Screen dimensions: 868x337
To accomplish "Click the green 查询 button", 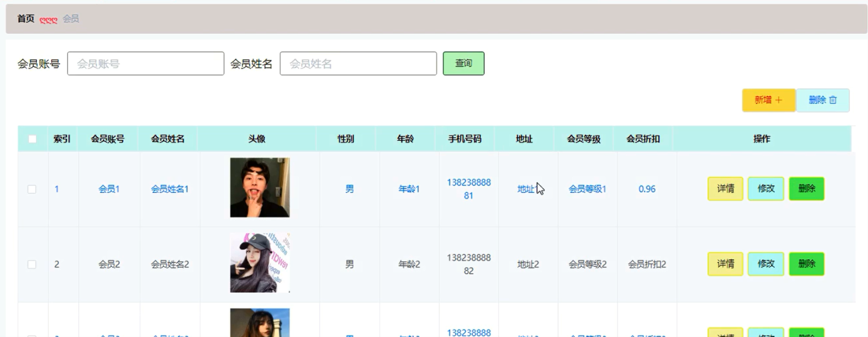I will coord(463,63).
